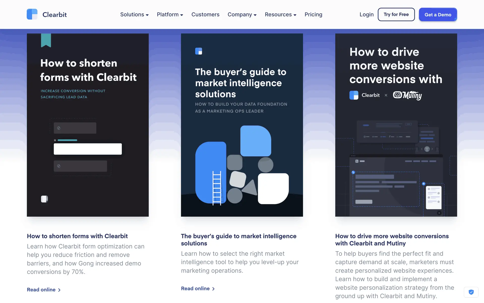The image size is (484, 303).
Task: Click chevron arrow next to second Read online
Action: [x=213, y=289]
